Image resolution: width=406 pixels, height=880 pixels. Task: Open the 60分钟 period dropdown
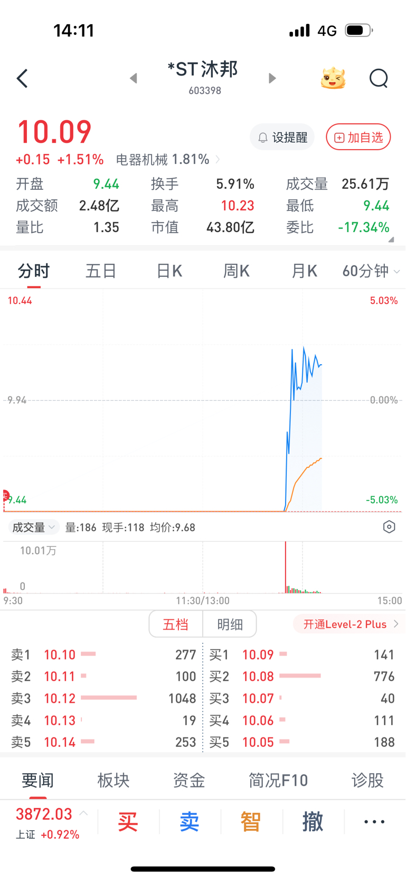(x=371, y=271)
